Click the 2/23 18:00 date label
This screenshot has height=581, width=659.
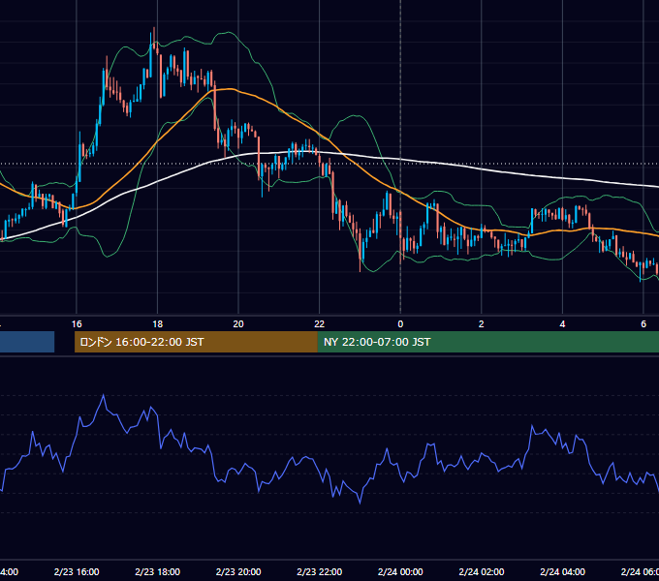click(x=158, y=571)
